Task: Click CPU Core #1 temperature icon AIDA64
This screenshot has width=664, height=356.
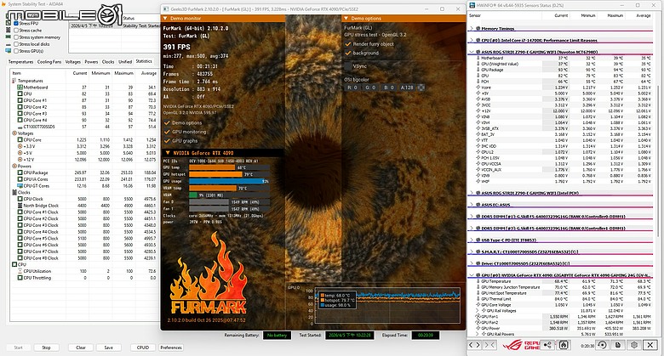Action: tap(20, 100)
